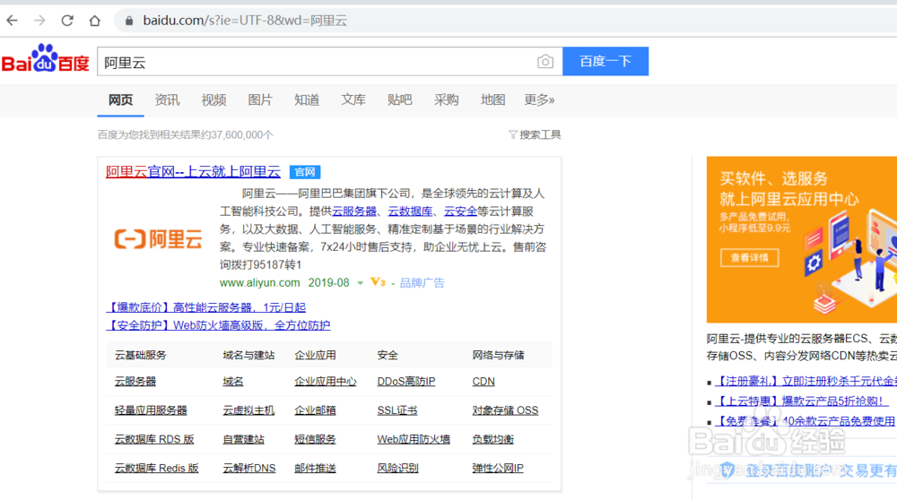Click the DDoS高防IP link
Viewport: 897px width, 500px height.
406,381
